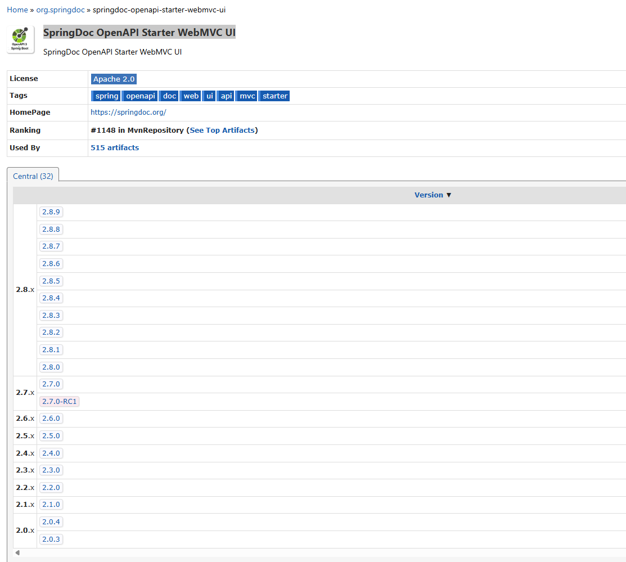
Task: Click the HomePage row label
Action: click(x=30, y=113)
